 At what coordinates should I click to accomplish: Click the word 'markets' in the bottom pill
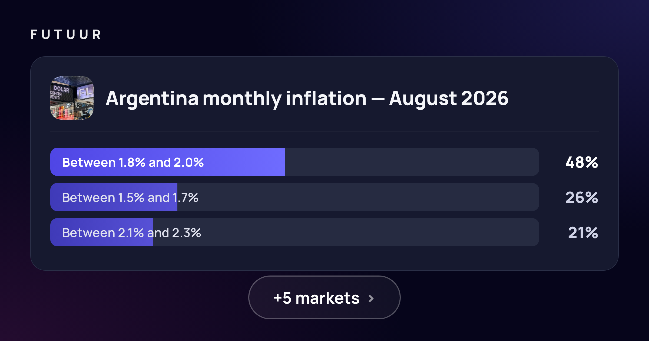pyautogui.click(x=327, y=298)
